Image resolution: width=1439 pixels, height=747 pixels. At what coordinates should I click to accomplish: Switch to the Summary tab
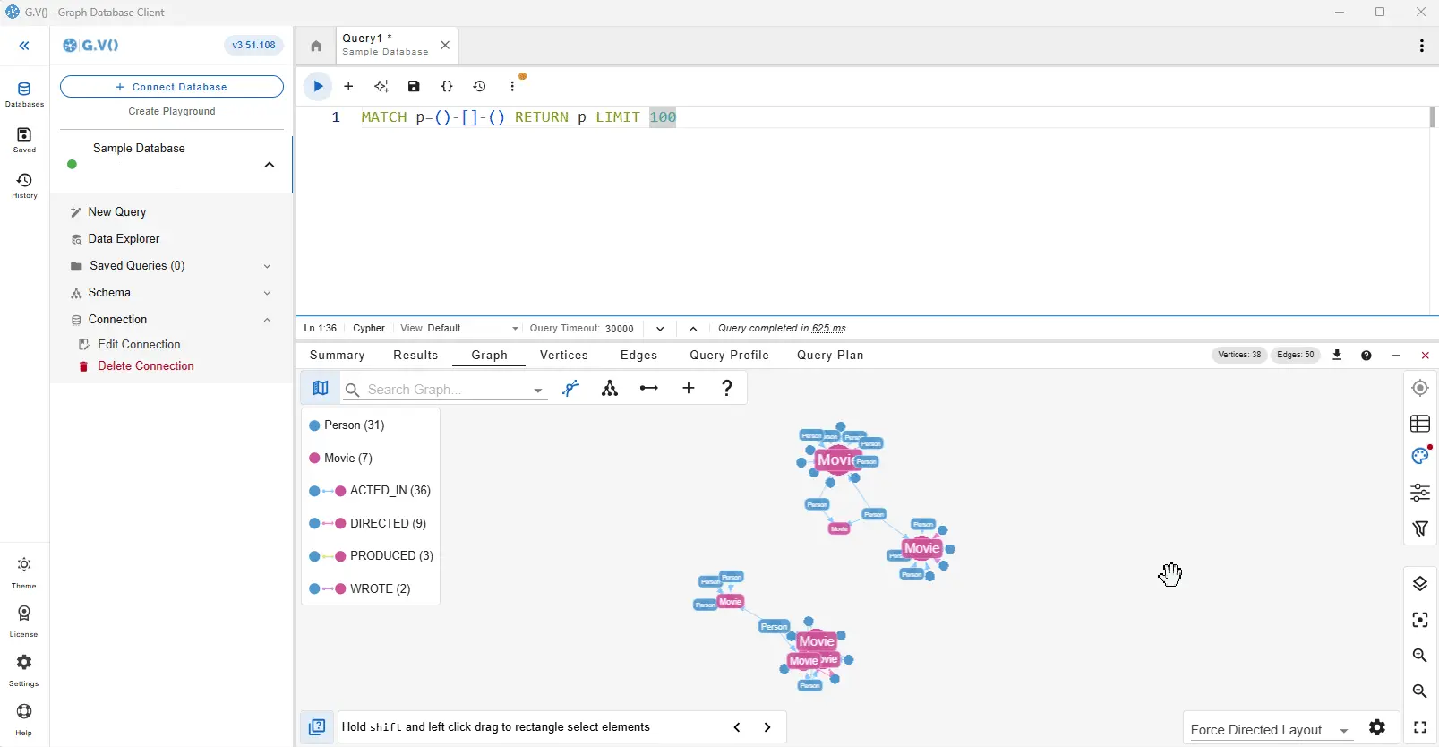pyautogui.click(x=337, y=355)
